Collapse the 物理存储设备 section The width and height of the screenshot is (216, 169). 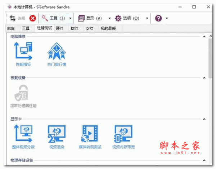point(204,160)
